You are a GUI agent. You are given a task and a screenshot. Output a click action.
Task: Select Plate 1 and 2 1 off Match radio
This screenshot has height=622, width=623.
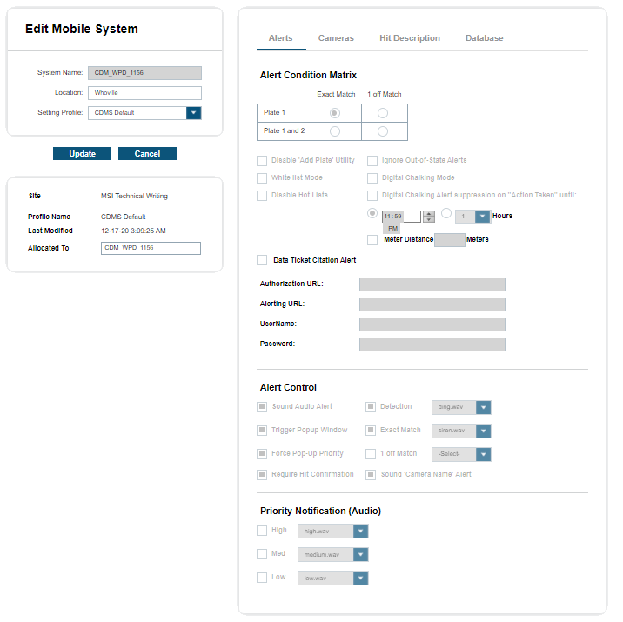tap(383, 131)
